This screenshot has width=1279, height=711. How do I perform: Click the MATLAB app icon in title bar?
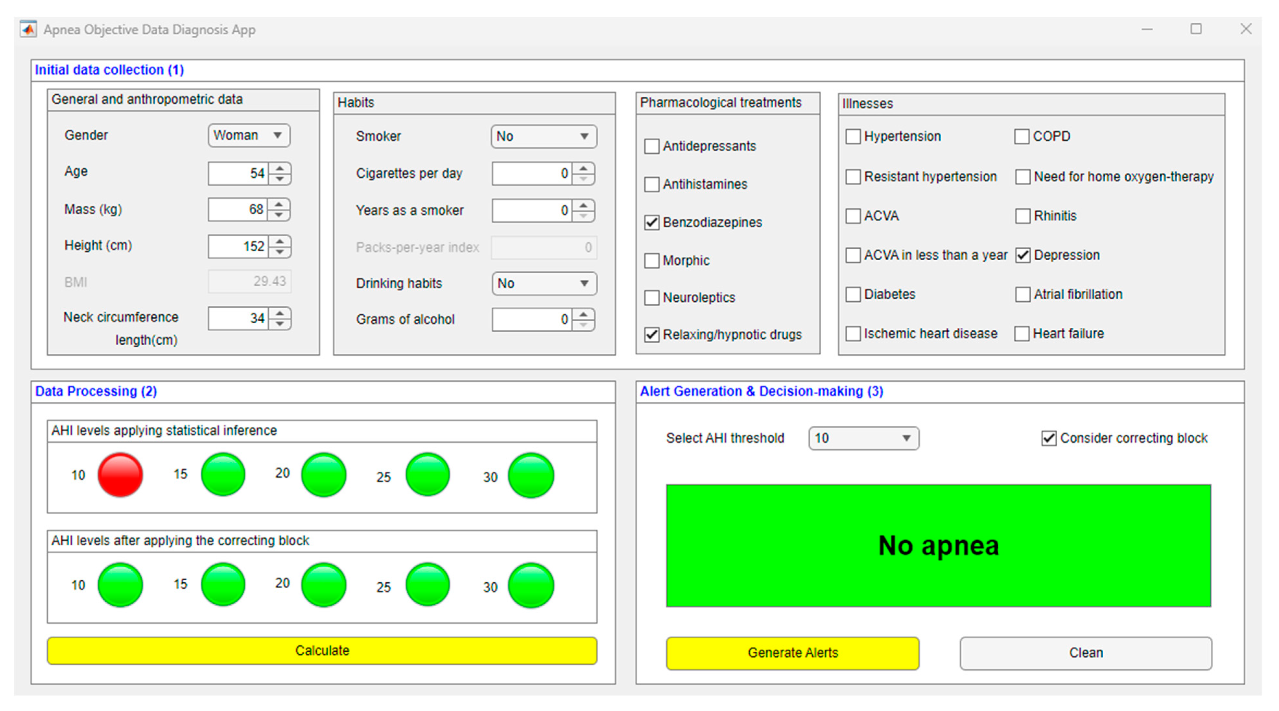click(28, 29)
